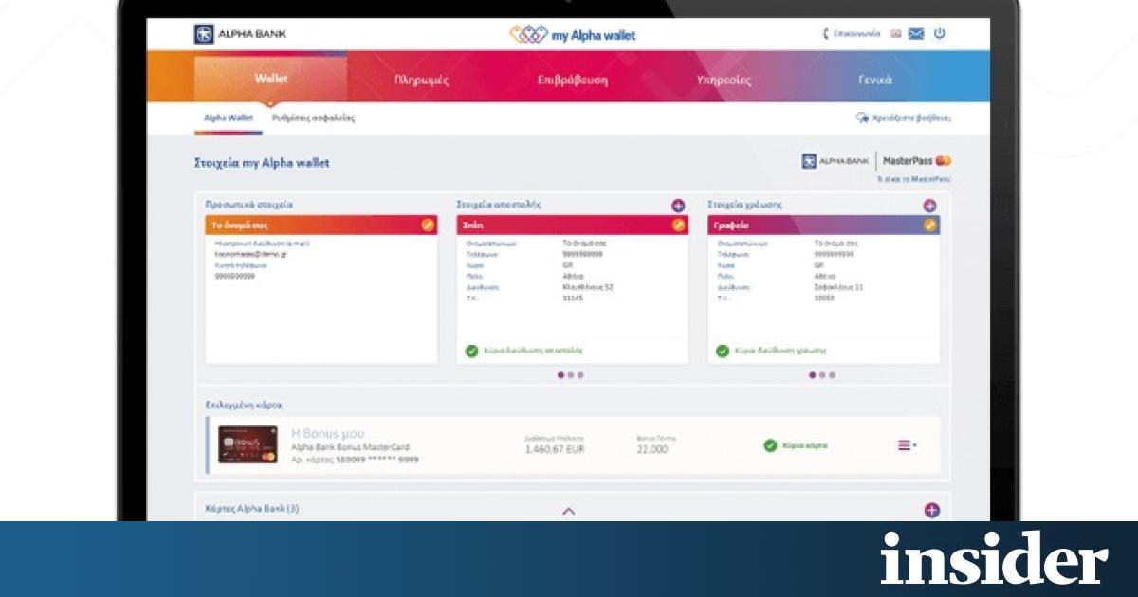The width and height of the screenshot is (1138, 597).
Task: Select the second shipping address carousel dot
Action: 571,375
